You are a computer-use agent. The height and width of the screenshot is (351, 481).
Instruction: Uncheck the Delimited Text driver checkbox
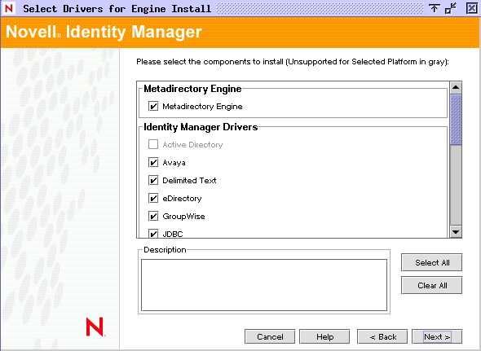tap(153, 180)
